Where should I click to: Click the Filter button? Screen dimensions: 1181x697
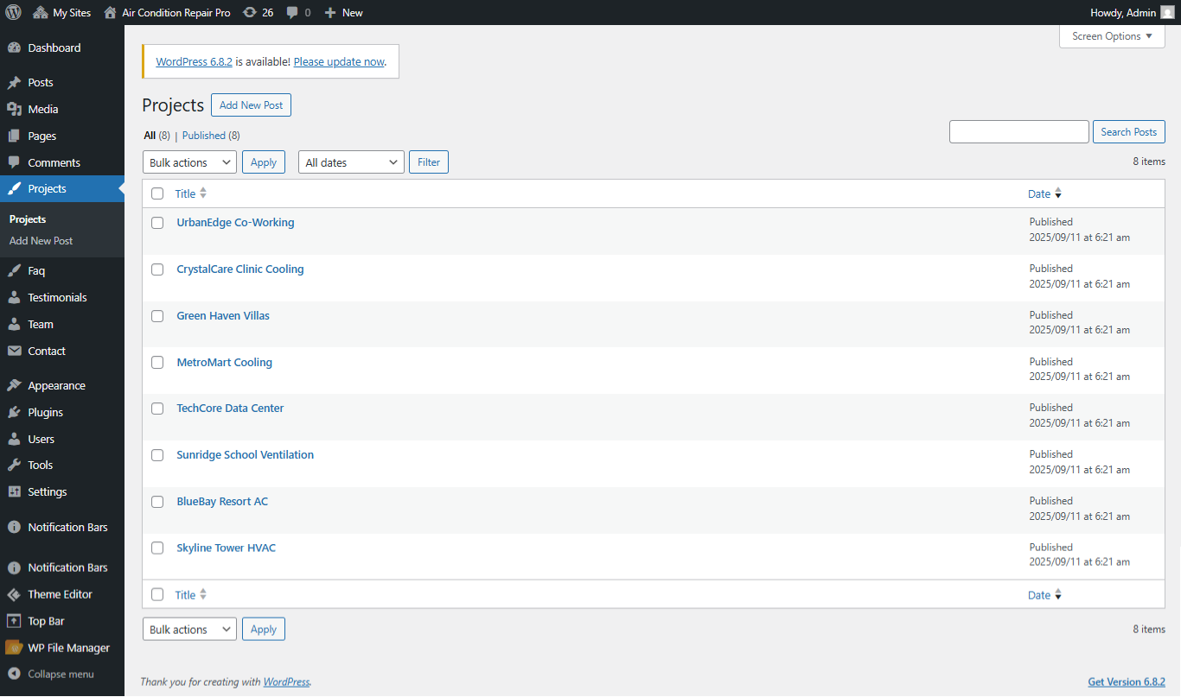428,162
